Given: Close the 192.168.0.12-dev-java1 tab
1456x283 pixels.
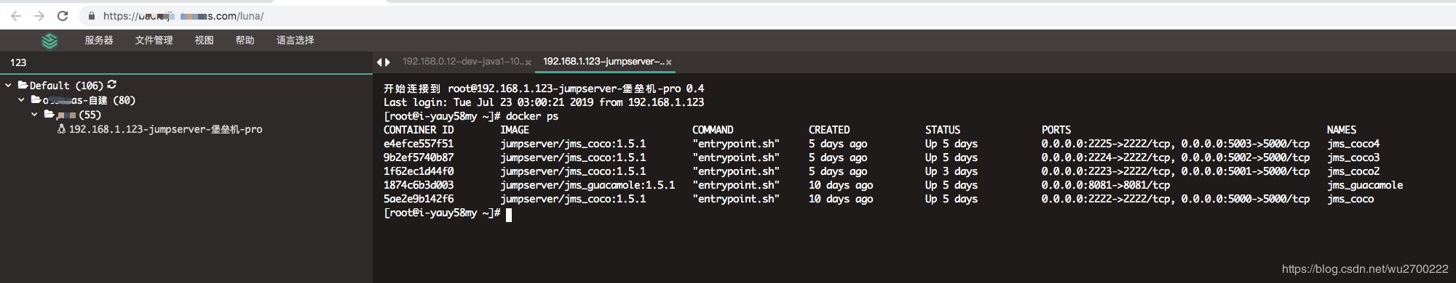Looking at the screenshot, I should tap(528, 62).
